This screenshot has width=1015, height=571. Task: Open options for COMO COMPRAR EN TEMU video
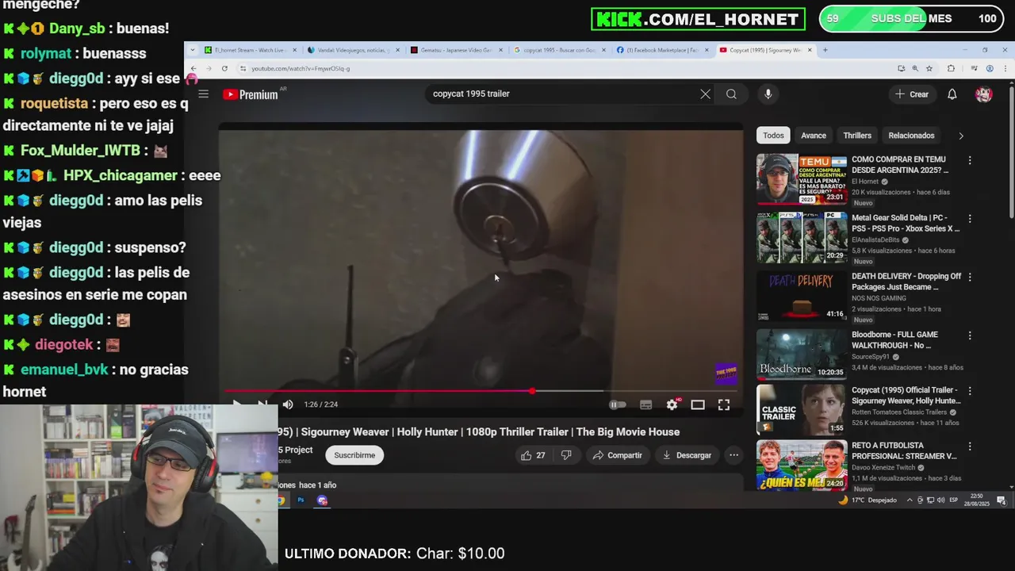969,160
